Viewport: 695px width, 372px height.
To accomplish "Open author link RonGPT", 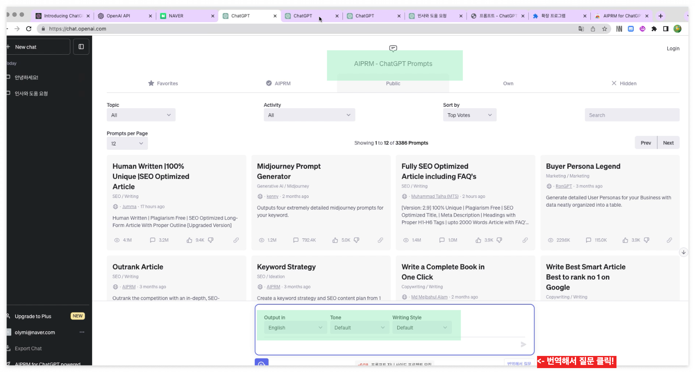I will click(564, 186).
